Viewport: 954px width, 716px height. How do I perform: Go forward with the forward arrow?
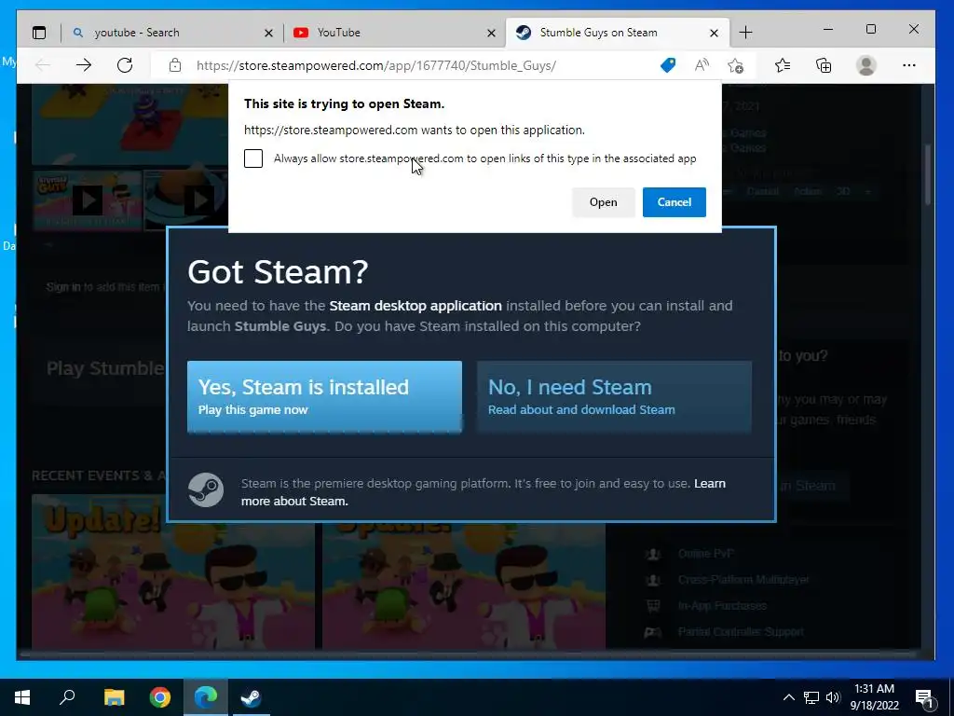[x=84, y=65]
